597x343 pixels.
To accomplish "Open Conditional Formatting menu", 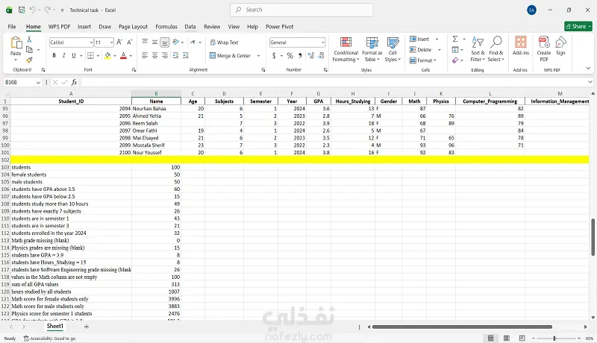I will pos(346,49).
